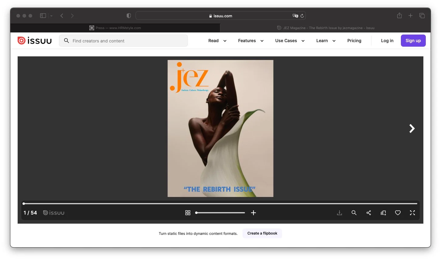Screen dimensions: 441x260
Task: Open the grid page overview icon
Action: [x=188, y=213]
